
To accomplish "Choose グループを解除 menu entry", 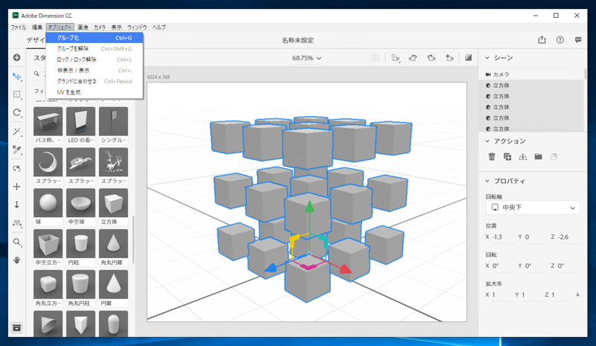I will pos(95,48).
